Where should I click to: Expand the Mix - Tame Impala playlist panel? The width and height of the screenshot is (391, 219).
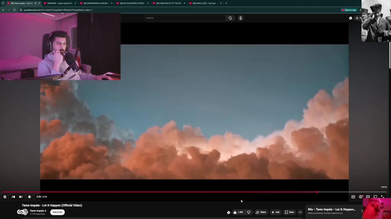(362, 211)
